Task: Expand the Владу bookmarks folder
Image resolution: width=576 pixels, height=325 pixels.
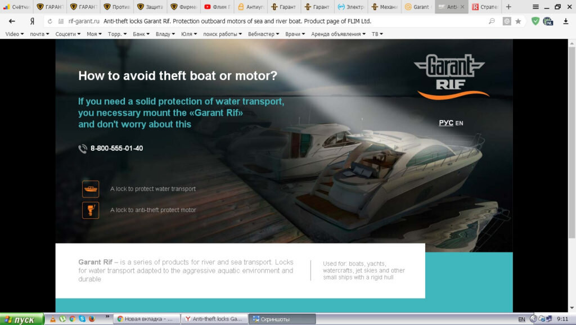Action: point(165,34)
